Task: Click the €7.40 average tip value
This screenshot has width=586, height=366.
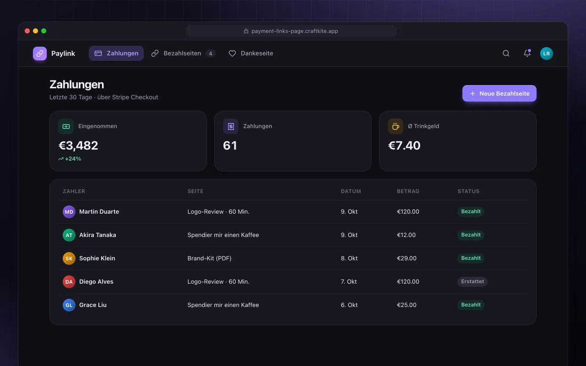Action: click(404, 145)
